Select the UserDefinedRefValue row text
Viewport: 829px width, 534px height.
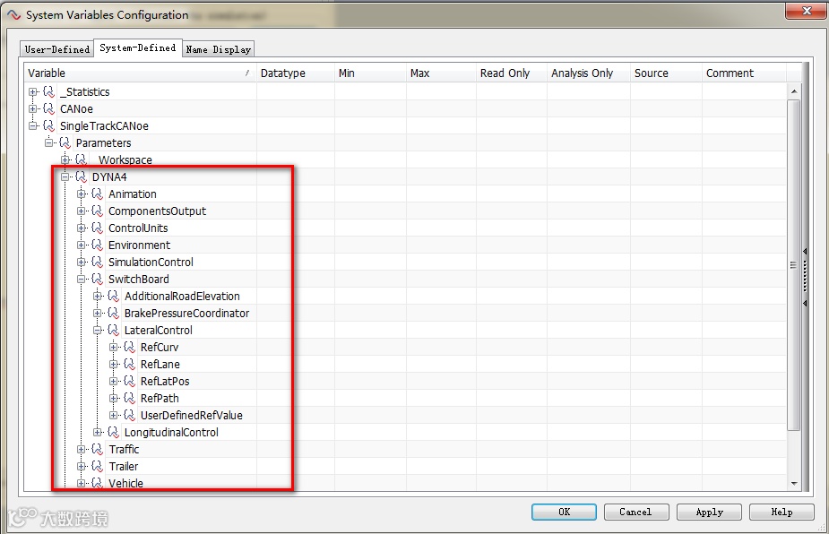tap(192, 415)
